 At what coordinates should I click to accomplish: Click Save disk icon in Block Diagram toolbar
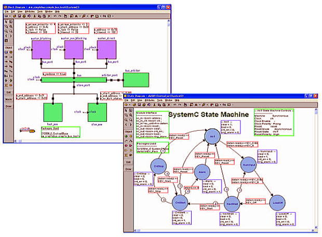tap(20, 16)
